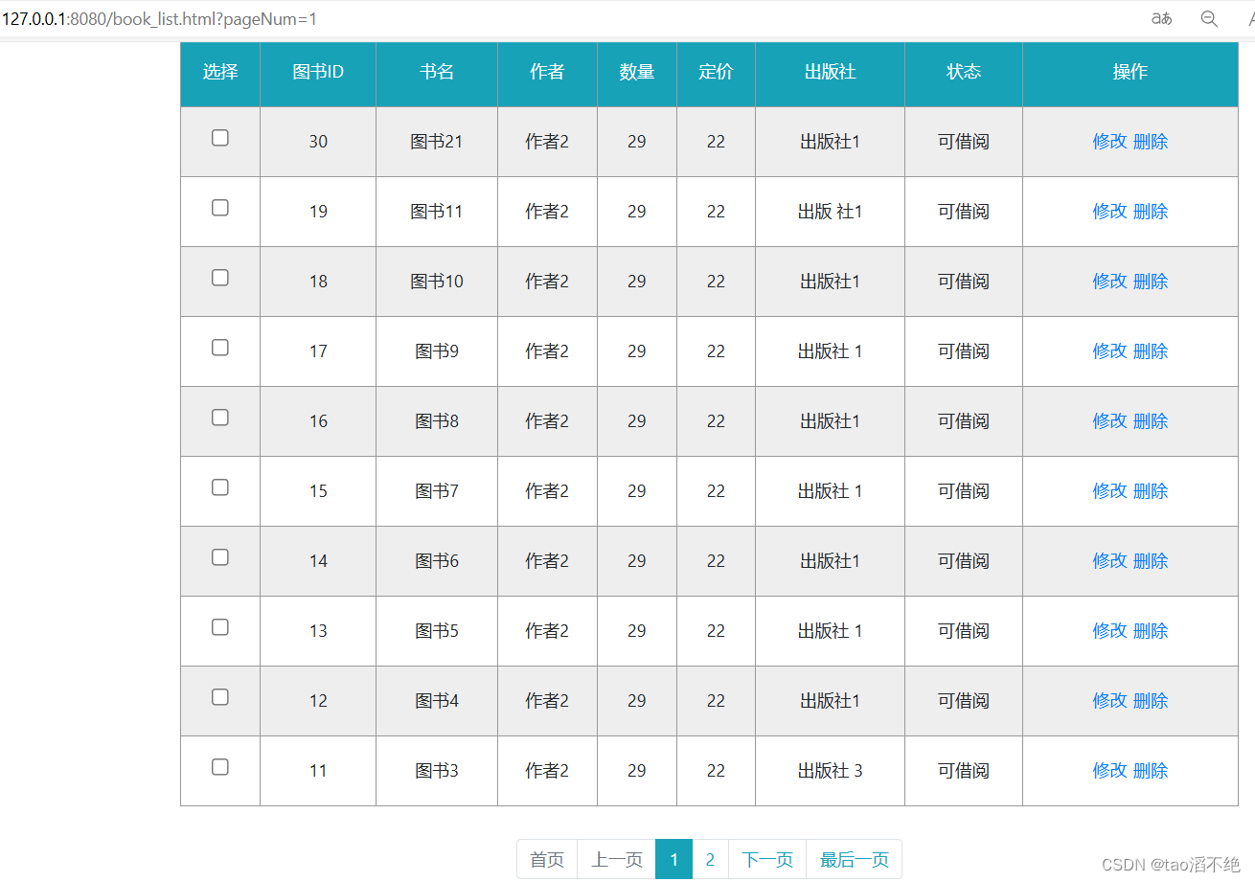Click the ID cell showing 16

(x=318, y=421)
